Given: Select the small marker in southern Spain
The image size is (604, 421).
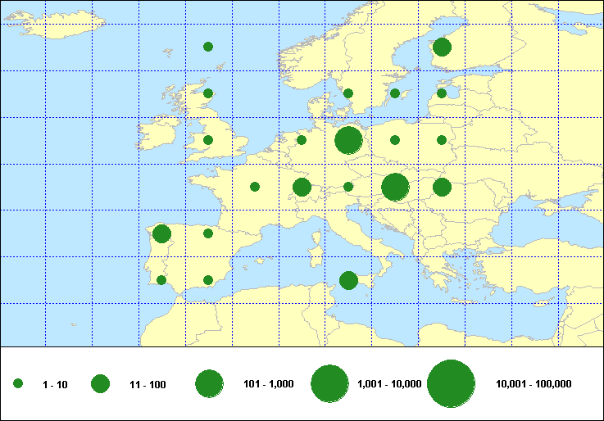Looking at the screenshot, I should [x=208, y=280].
